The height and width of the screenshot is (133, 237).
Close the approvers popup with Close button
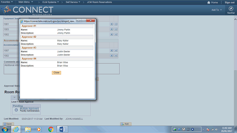pyautogui.click(x=56, y=73)
